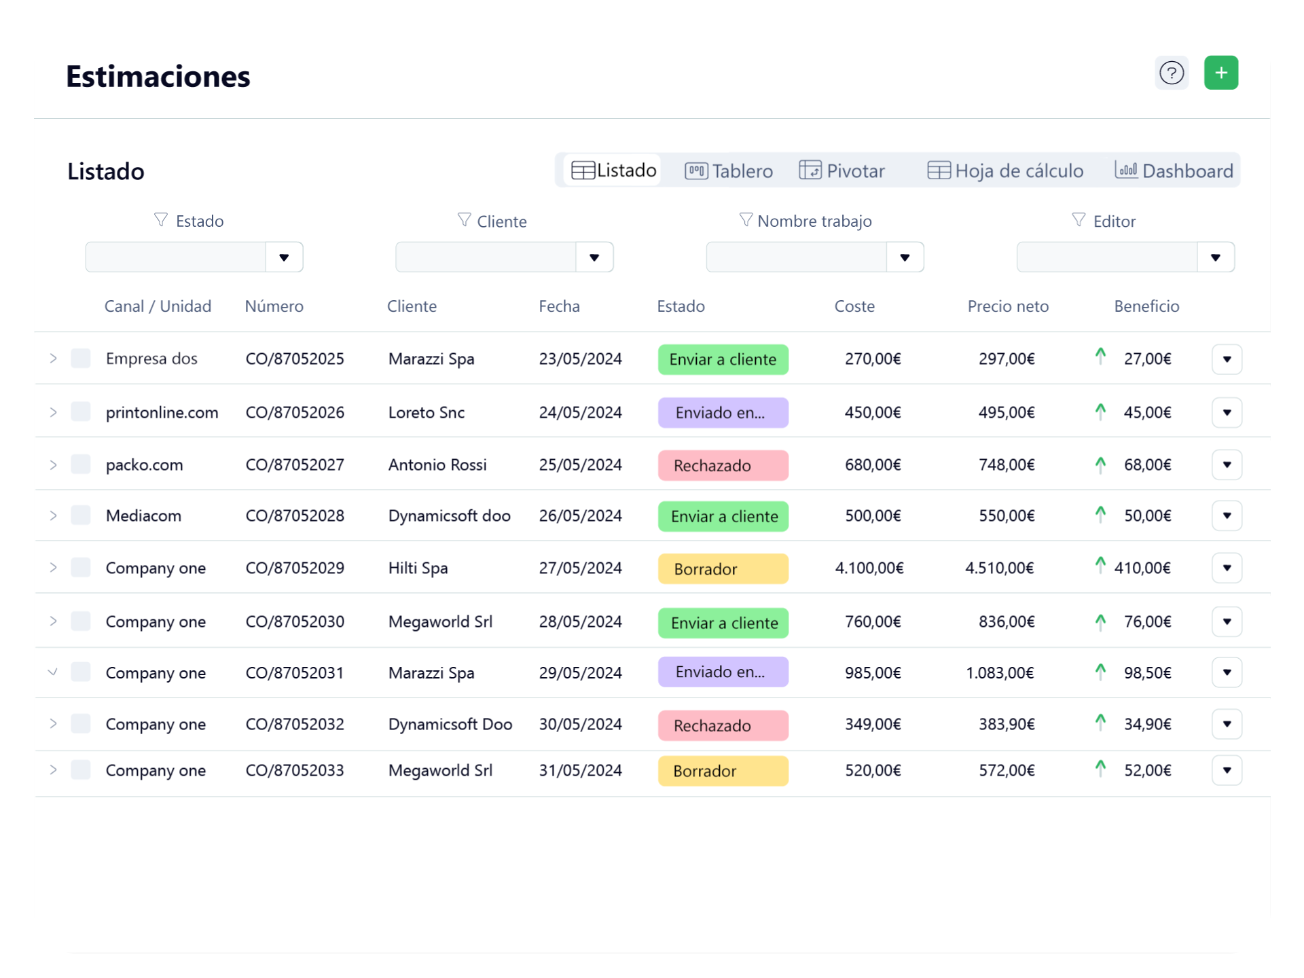
Task: Click Enviado en... status for Loreto Snc
Action: click(x=723, y=412)
